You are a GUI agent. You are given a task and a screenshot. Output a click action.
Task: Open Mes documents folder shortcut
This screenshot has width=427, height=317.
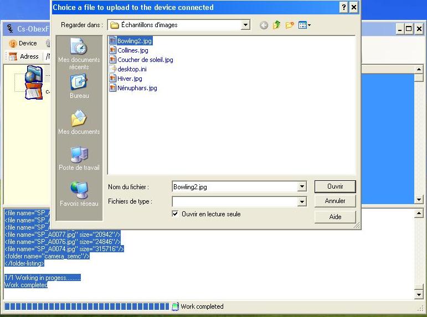tap(79, 122)
